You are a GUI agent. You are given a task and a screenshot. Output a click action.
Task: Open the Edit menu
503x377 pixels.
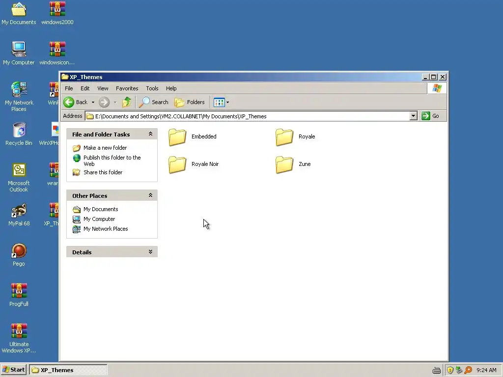(x=84, y=88)
